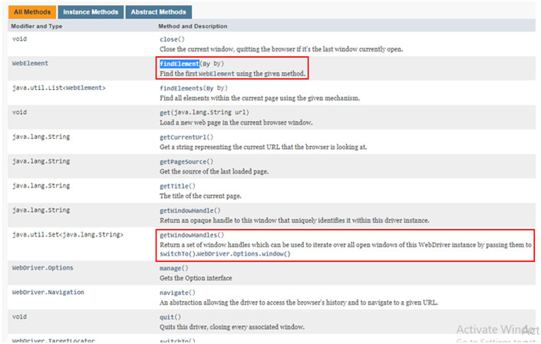Click WebElement inside java.util.List type
The width and height of the screenshot is (541, 344).
click(x=84, y=88)
